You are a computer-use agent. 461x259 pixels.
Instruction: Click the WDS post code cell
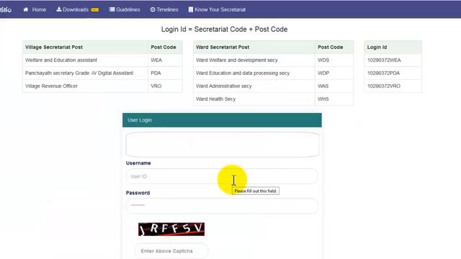click(334, 60)
